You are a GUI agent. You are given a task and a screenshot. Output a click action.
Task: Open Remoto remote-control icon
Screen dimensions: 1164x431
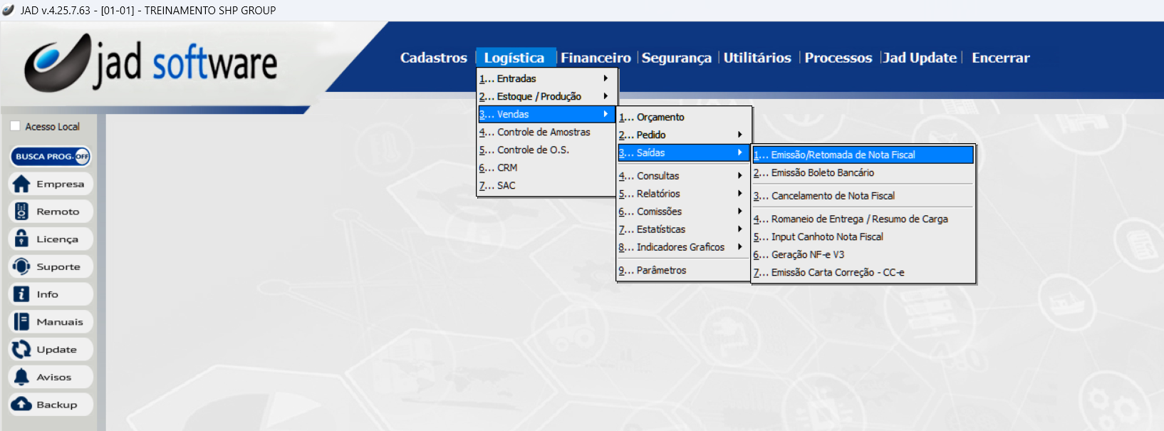point(21,212)
